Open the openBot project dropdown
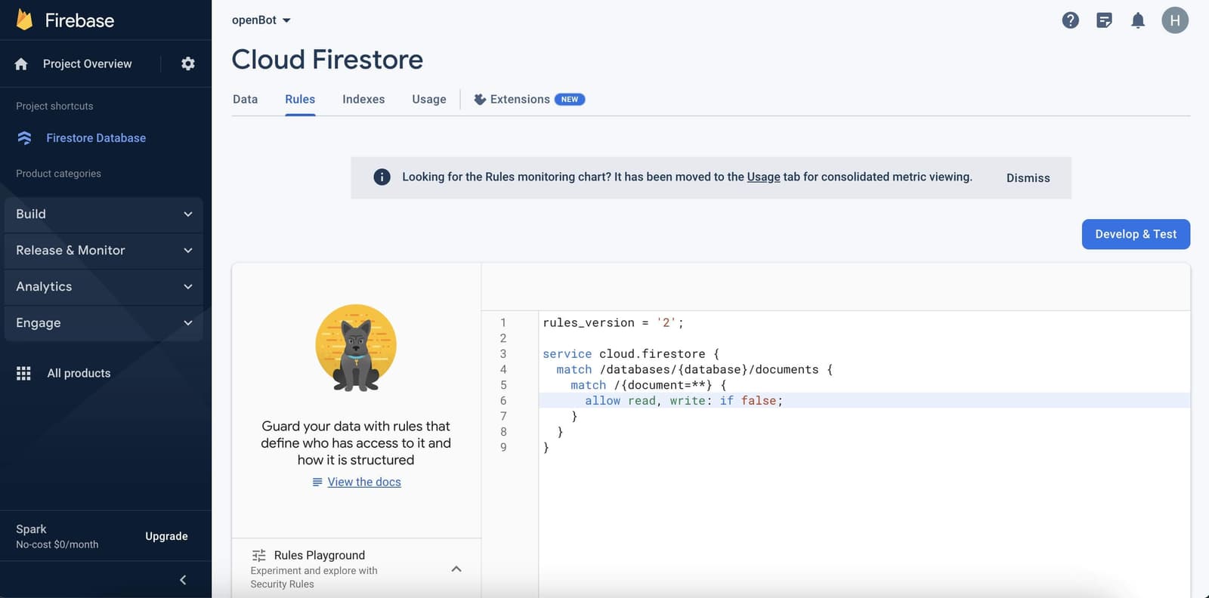Viewport: 1209px width, 598px height. coord(261,20)
